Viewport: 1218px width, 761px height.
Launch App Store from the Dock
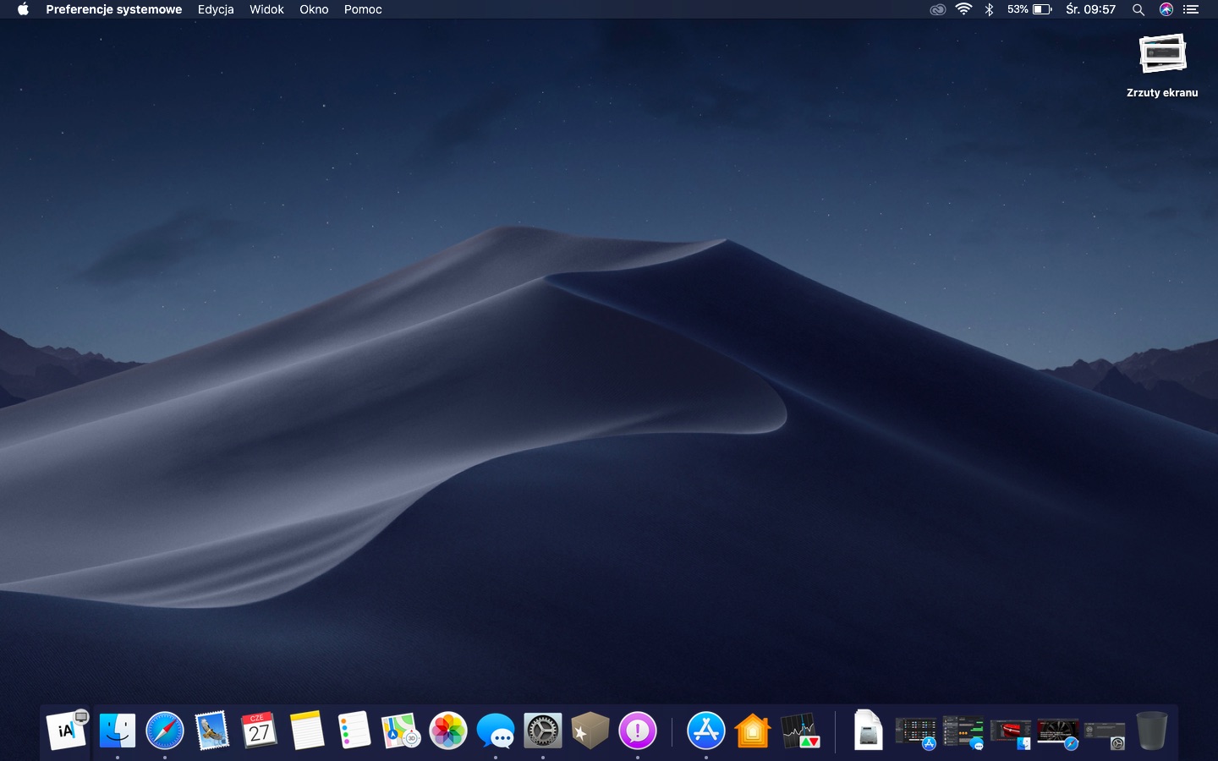(x=706, y=731)
